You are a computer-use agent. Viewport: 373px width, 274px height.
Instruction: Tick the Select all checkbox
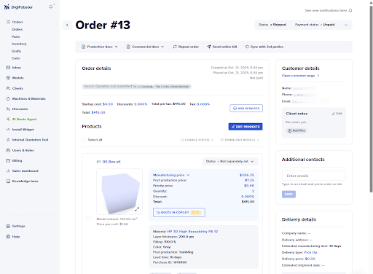tap(84, 140)
